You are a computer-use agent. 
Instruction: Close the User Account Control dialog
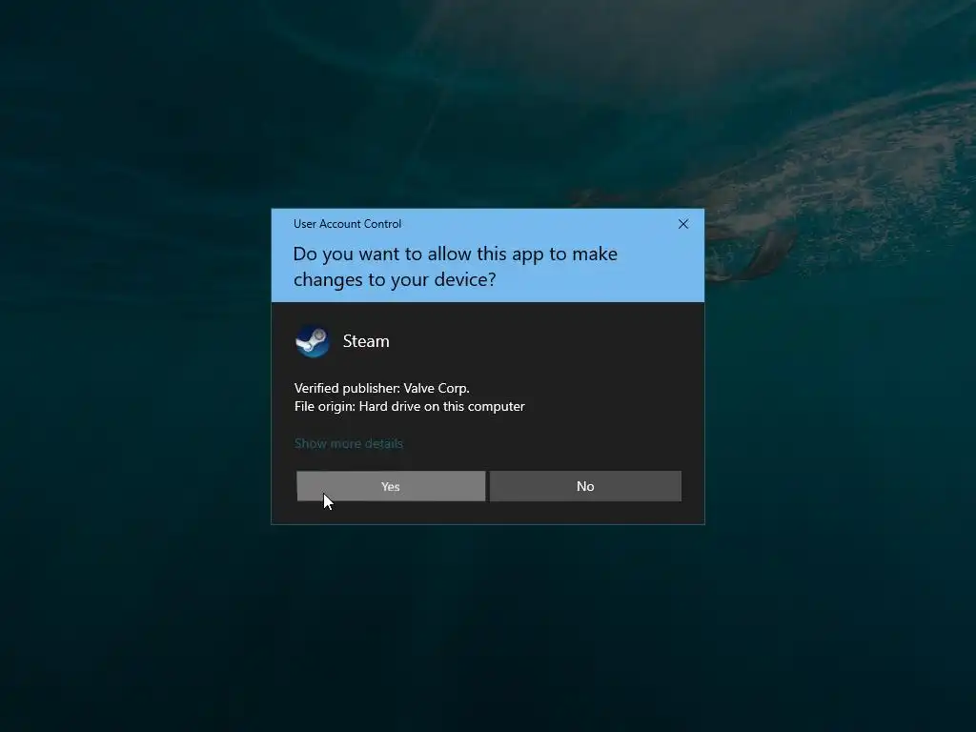(x=682, y=224)
